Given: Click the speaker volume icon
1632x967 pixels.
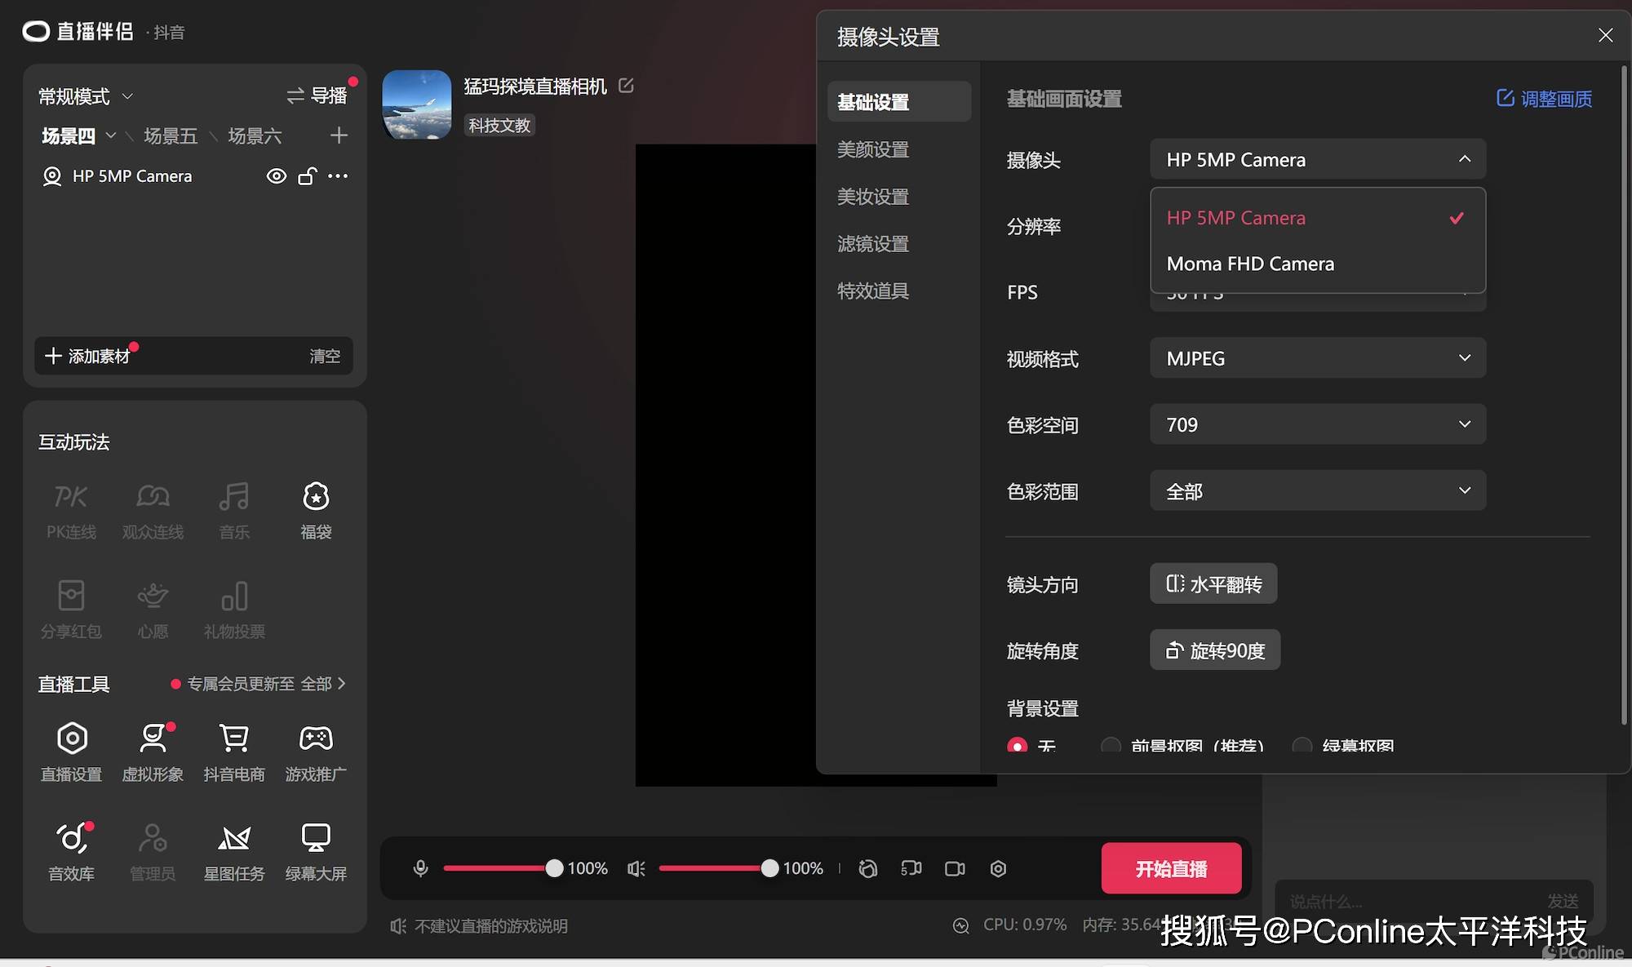Looking at the screenshot, I should point(636,868).
